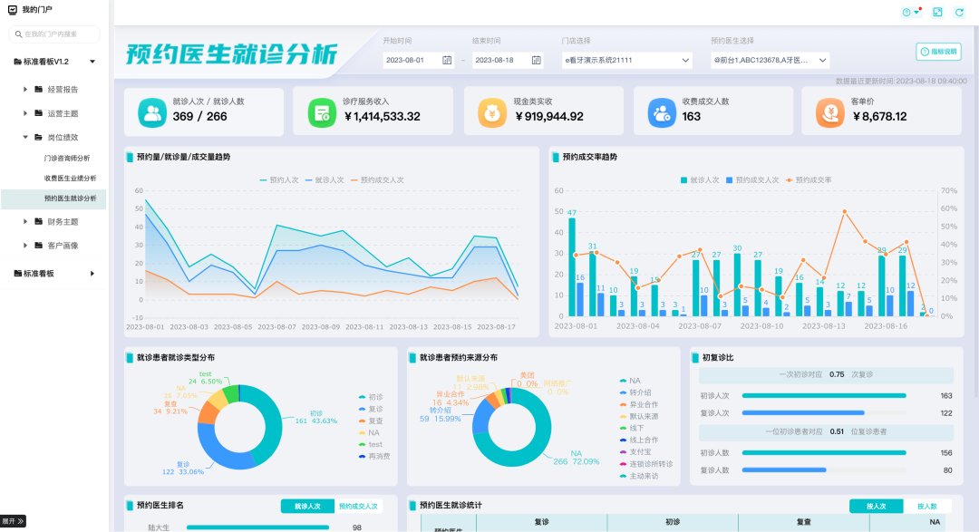979x532 pixels.
Task: Toggle 预约成交人次 bar legend in 预约成交率趋势
Action: pyautogui.click(x=751, y=179)
